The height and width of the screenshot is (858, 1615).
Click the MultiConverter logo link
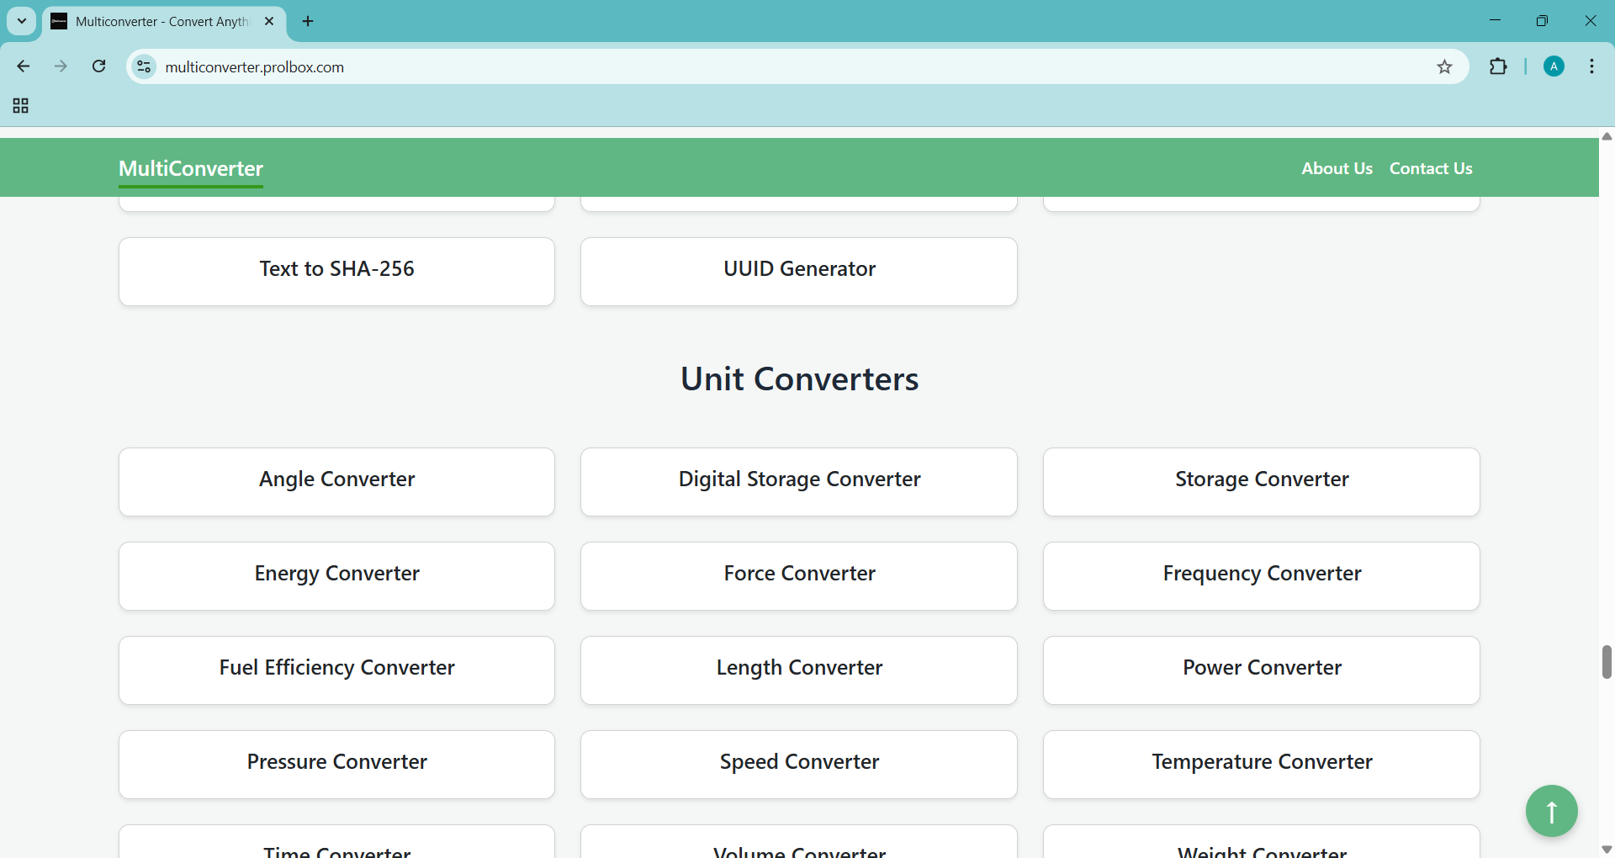191,168
